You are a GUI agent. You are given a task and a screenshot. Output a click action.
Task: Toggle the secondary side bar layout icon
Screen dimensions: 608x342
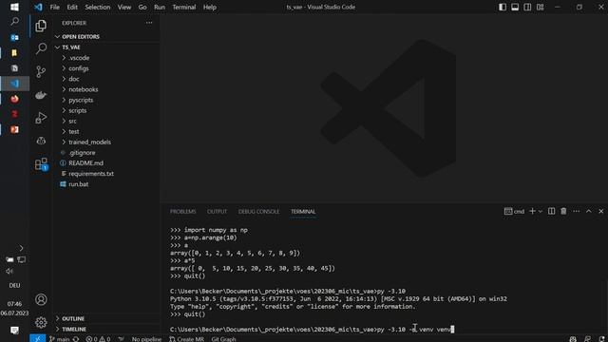(x=527, y=7)
